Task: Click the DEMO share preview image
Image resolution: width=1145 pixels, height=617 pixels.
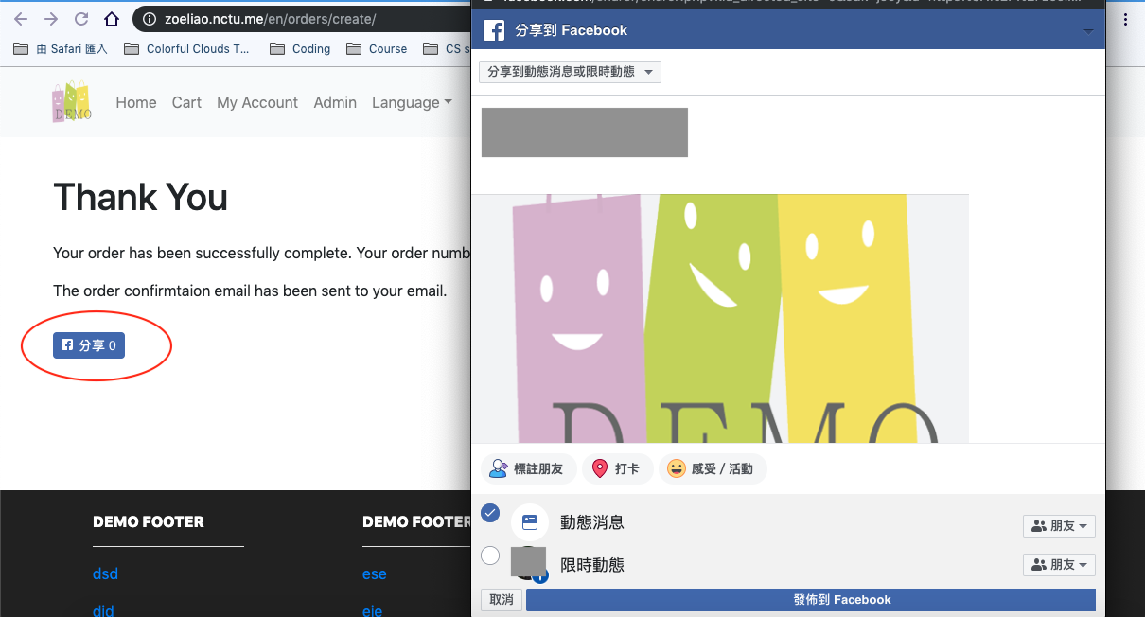Action: pos(720,318)
